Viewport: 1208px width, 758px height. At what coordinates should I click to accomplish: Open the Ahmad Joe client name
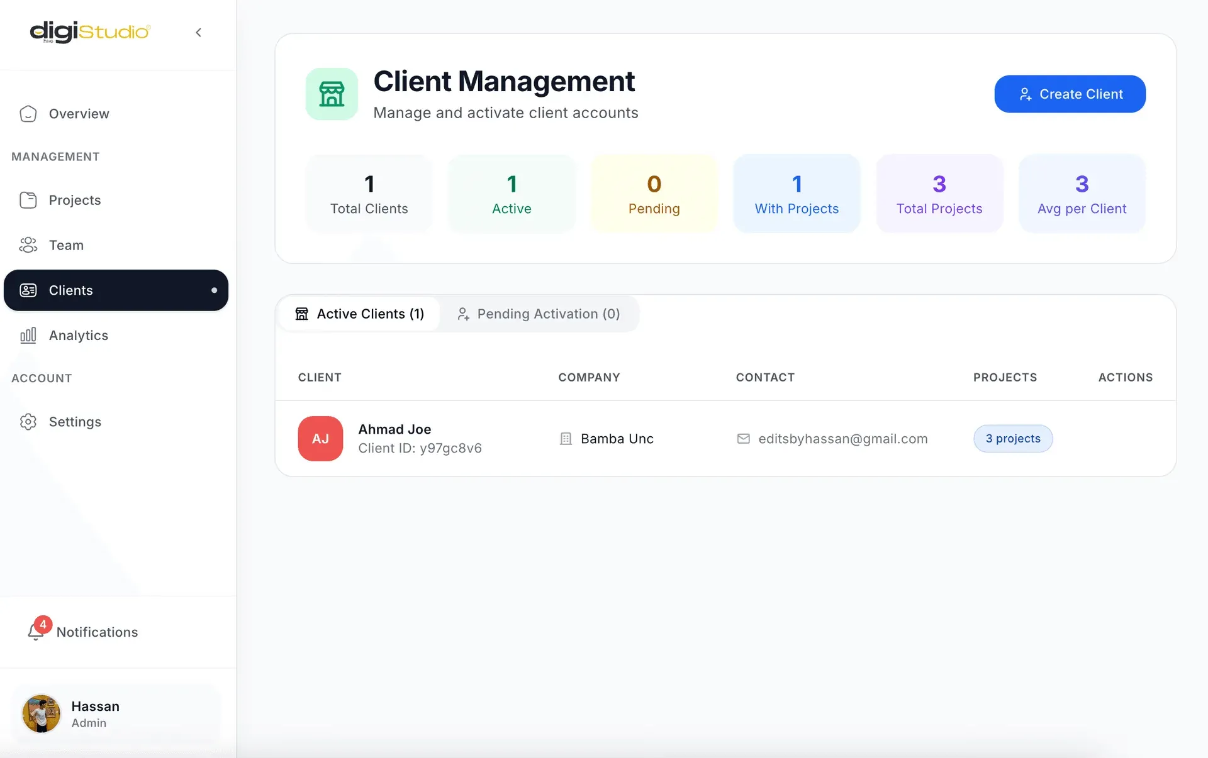coord(394,429)
